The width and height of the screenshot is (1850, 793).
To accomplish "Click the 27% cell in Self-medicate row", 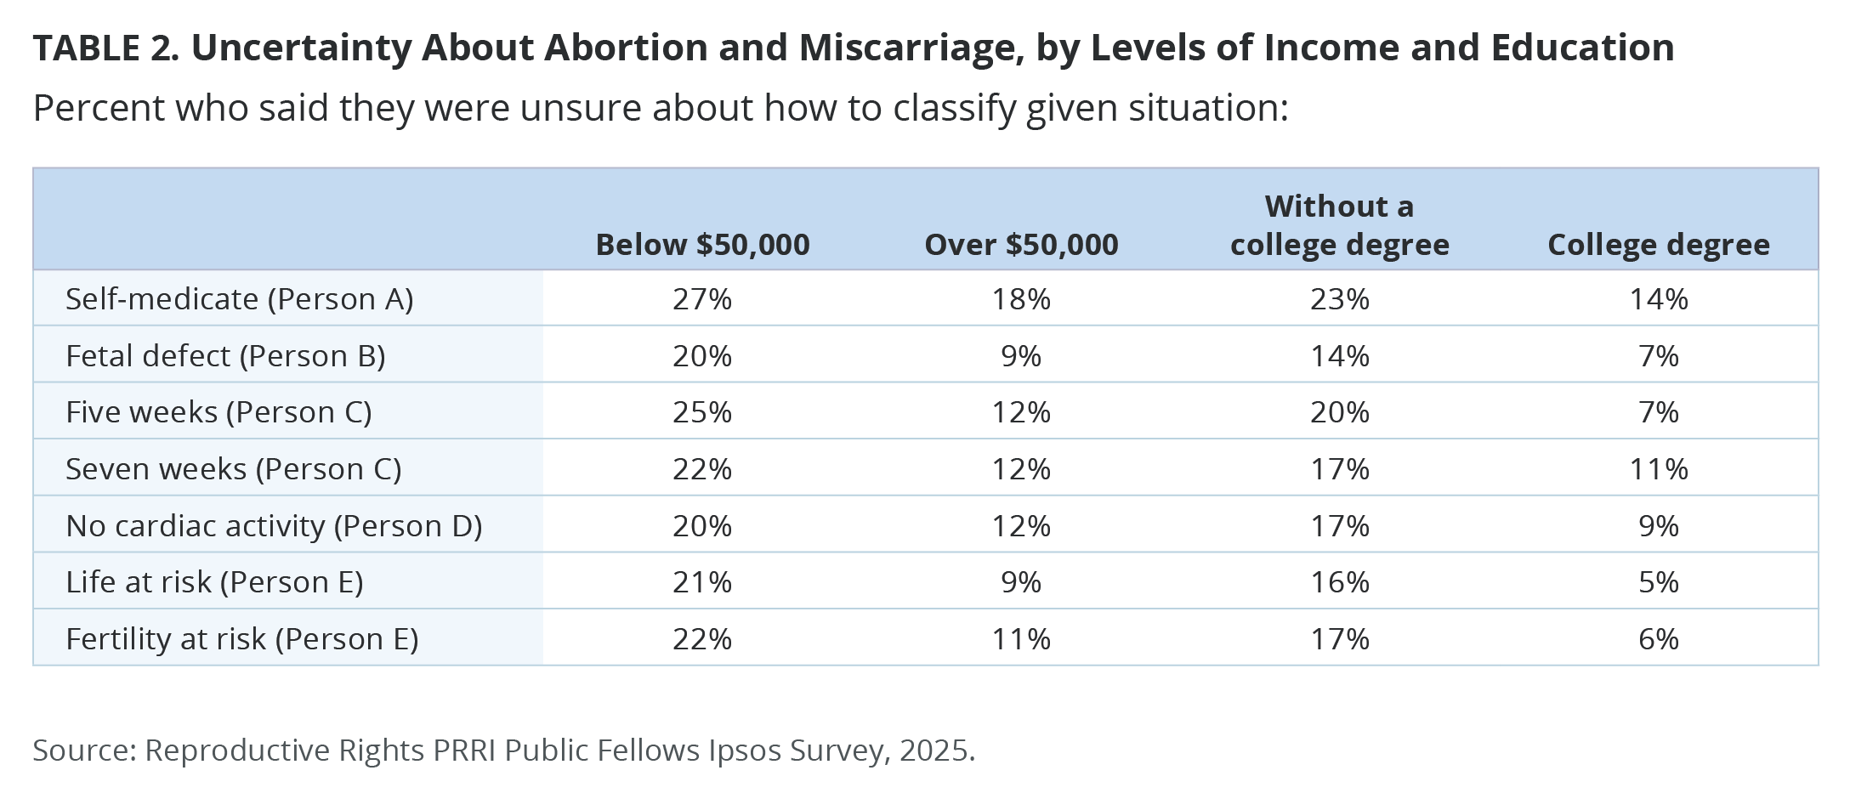I will tap(702, 299).
